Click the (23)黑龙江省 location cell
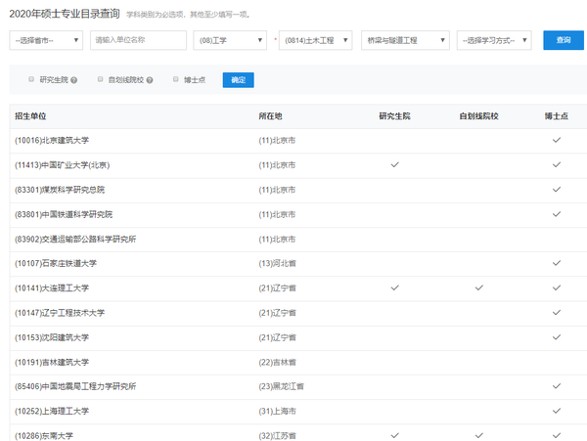 tap(281, 386)
